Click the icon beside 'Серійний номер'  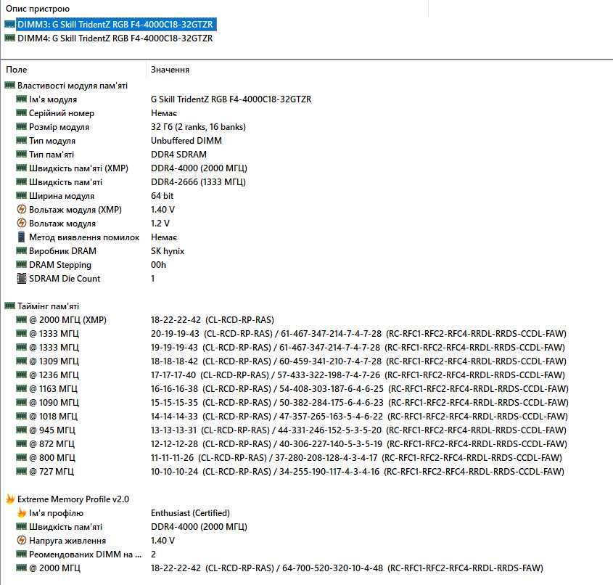click(x=22, y=112)
